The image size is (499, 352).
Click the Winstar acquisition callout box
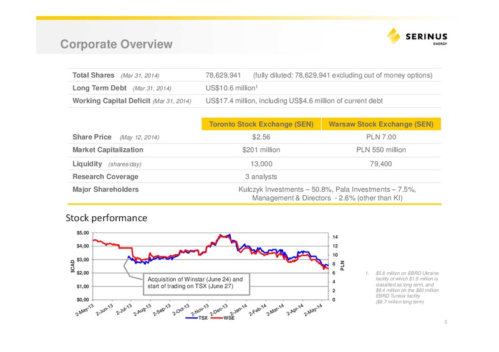196,284
